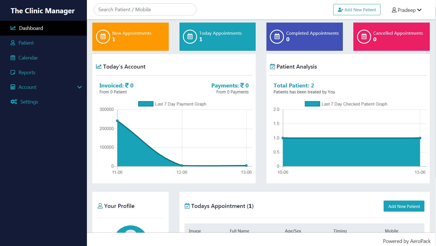The image size is (436, 246).
Task: Open the Calendar page
Action: click(43, 58)
